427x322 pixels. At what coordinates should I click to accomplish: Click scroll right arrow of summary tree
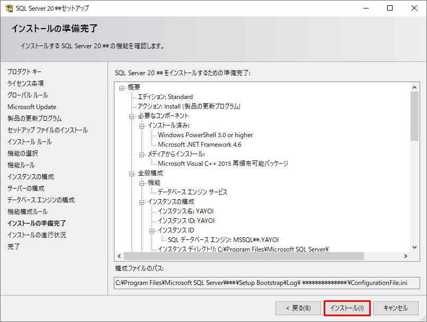click(x=406, y=256)
